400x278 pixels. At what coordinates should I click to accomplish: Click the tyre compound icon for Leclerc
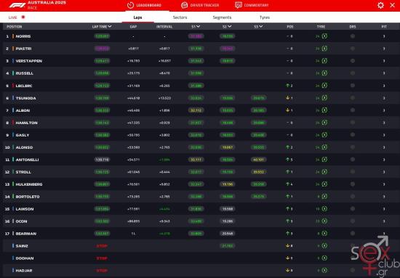point(324,86)
